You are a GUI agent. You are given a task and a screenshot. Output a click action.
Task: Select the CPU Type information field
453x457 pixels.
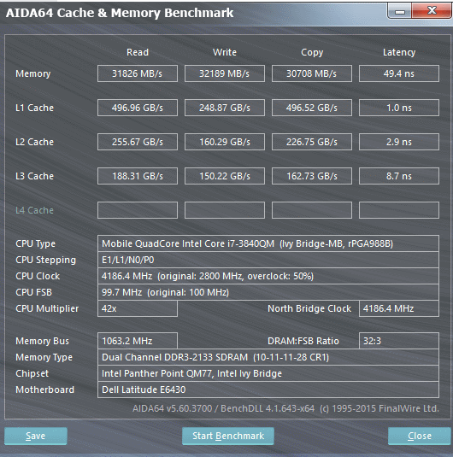pyautogui.click(x=268, y=243)
